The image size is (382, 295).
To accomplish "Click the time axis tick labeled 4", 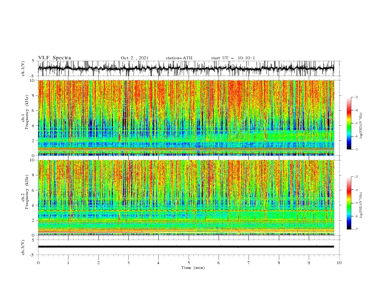I will click(x=158, y=263).
